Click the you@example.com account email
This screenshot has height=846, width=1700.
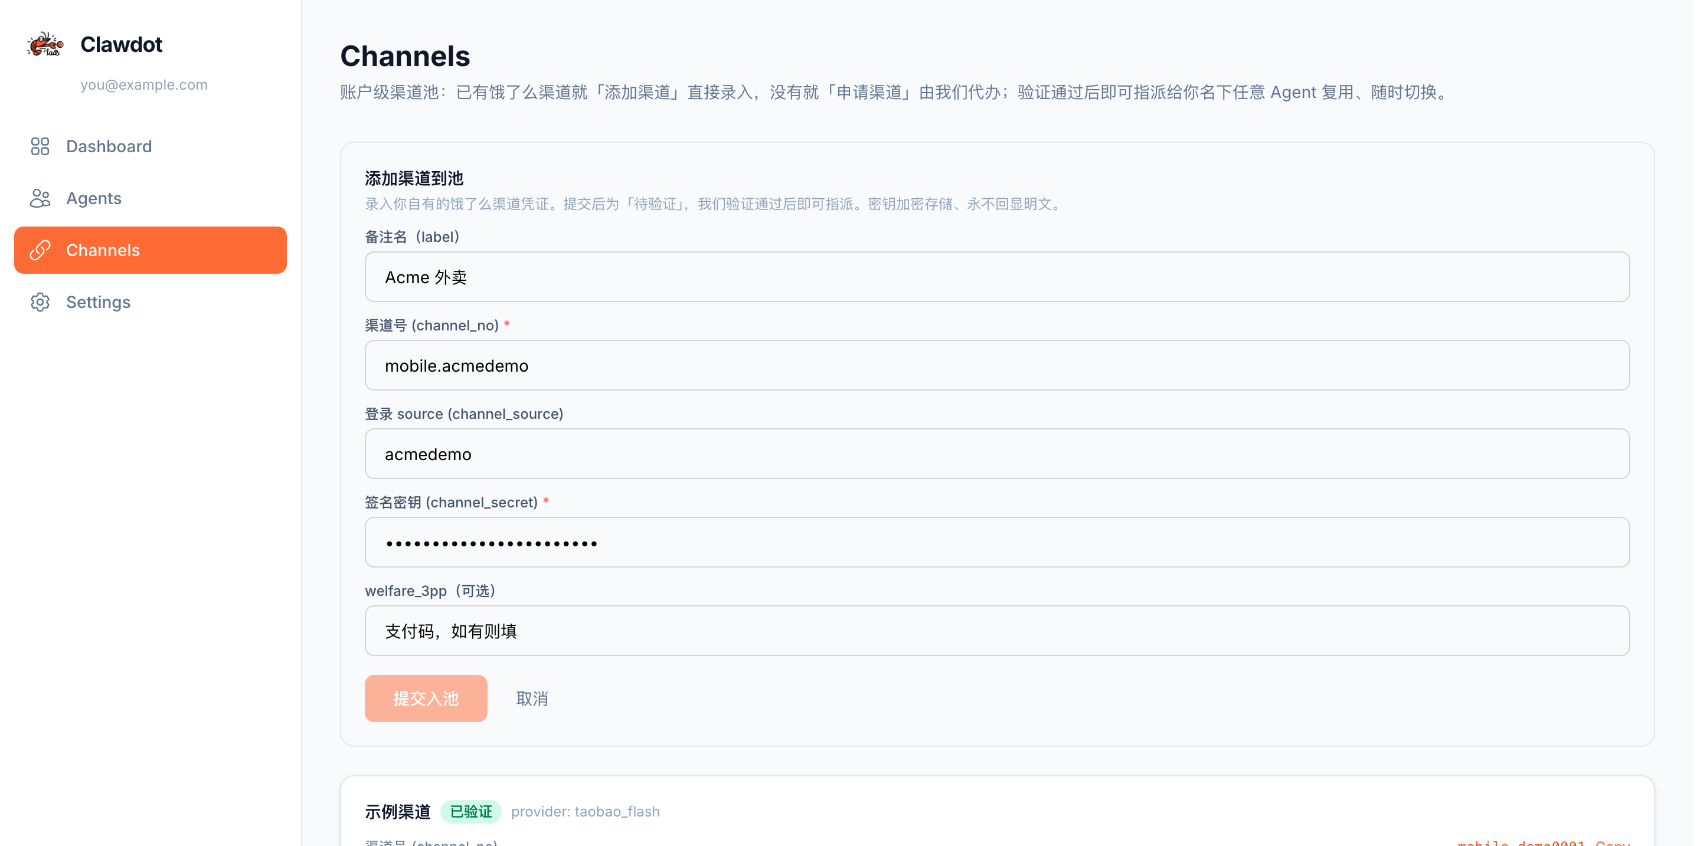(144, 84)
